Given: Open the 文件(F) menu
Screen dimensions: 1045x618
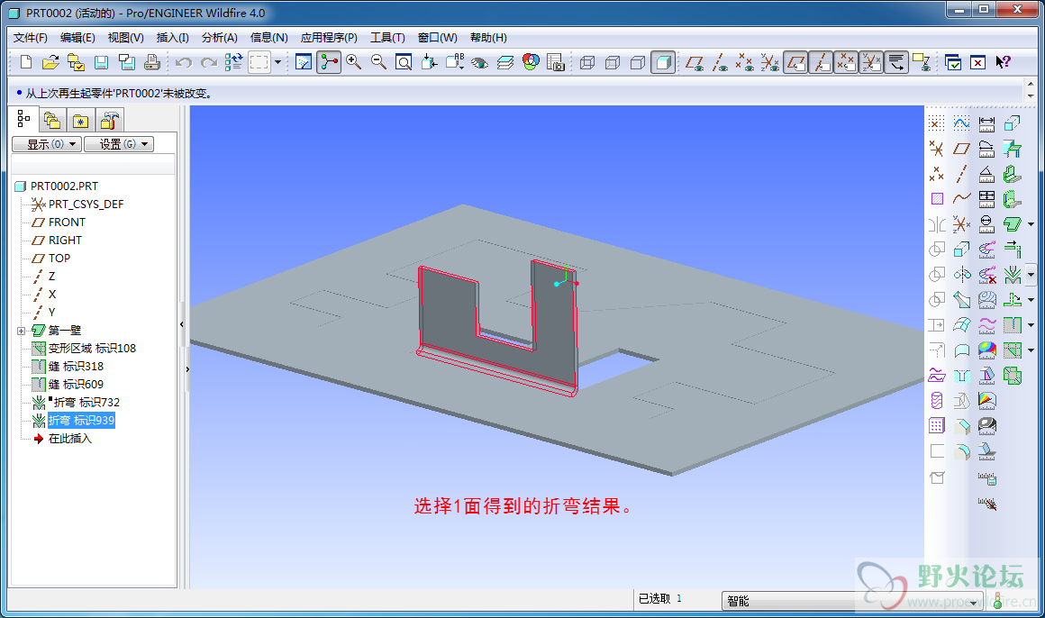Looking at the screenshot, I should pyautogui.click(x=31, y=37).
